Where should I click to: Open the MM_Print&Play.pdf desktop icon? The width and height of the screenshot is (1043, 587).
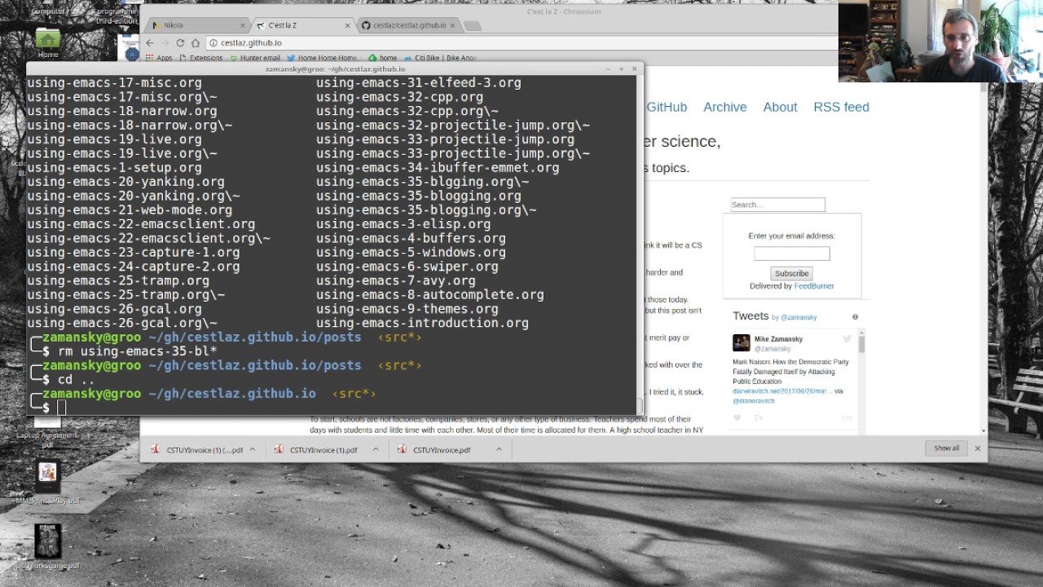[47, 483]
